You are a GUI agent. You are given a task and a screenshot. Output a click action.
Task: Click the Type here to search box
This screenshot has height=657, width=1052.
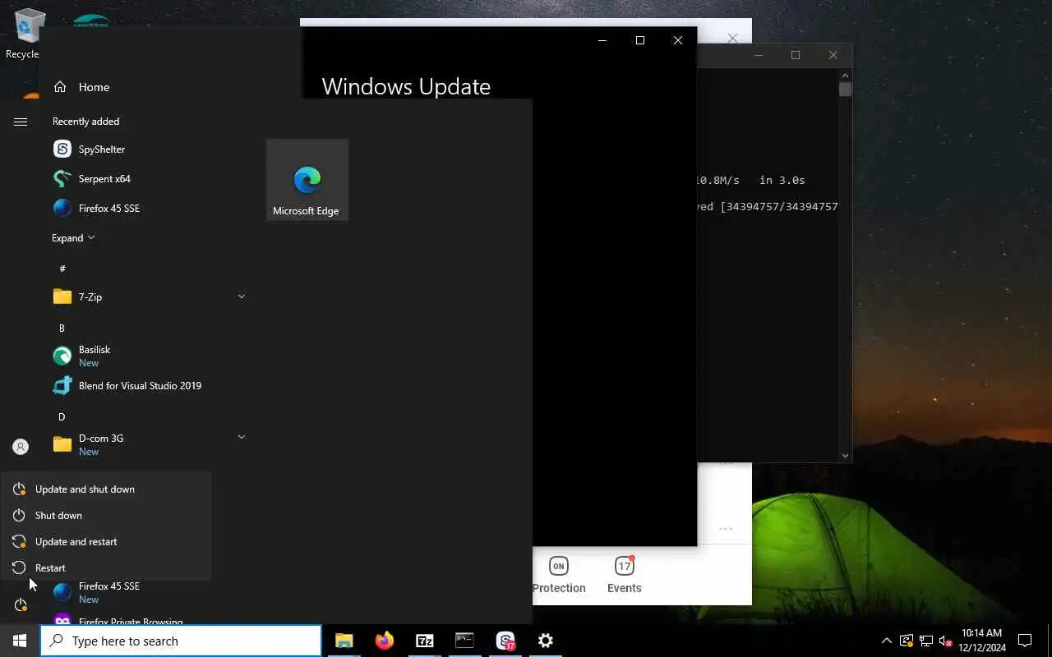coord(181,641)
